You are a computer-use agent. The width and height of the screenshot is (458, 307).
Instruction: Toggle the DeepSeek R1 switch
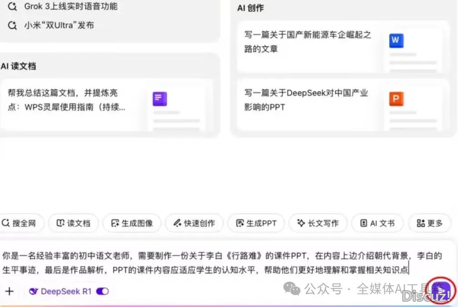point(103,291)
